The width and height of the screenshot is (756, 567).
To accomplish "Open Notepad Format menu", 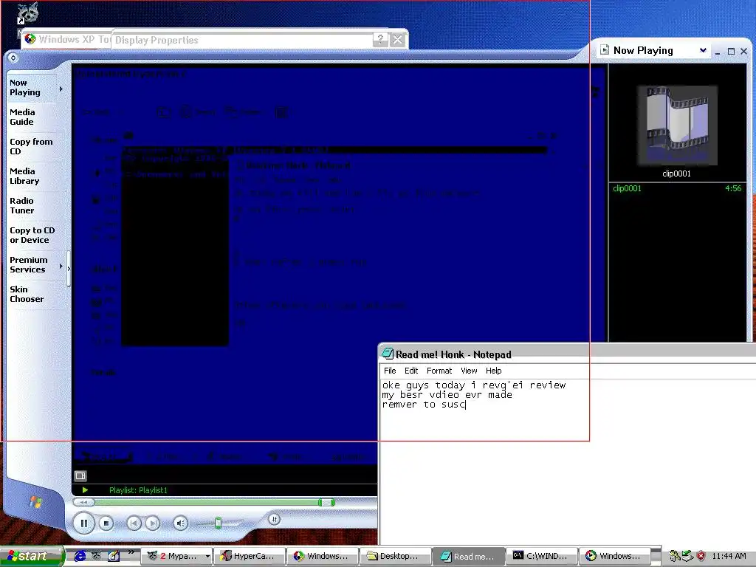I will click(439, 371).
